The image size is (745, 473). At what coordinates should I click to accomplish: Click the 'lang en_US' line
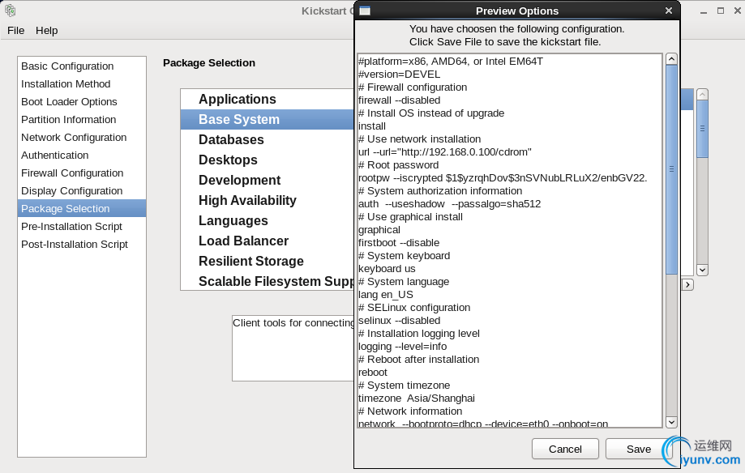(385, 295)
